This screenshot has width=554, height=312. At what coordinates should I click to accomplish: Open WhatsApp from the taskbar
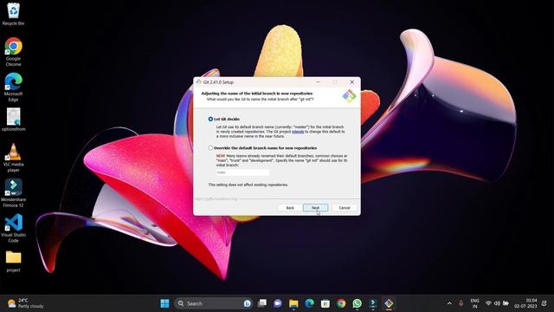pyautogui.click(x=358, y=303)
